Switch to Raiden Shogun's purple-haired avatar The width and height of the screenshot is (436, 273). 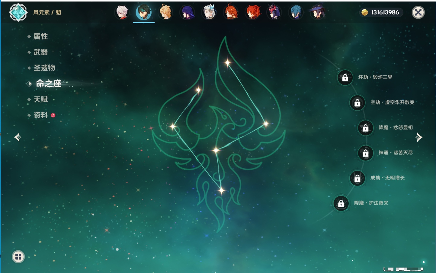[187, 12]
